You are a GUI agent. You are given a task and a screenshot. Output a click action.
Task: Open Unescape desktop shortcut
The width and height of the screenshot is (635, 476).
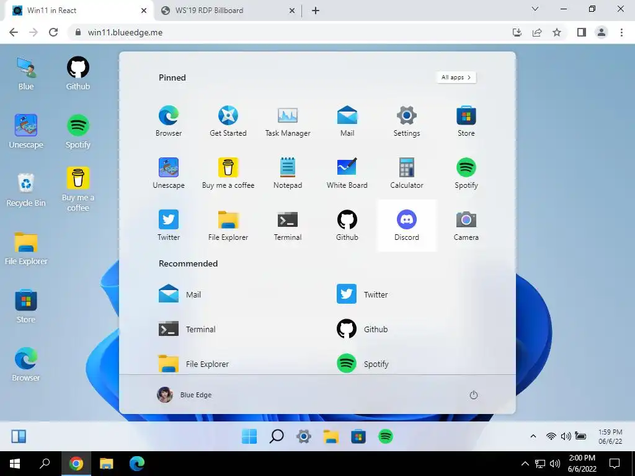point(26,131)
